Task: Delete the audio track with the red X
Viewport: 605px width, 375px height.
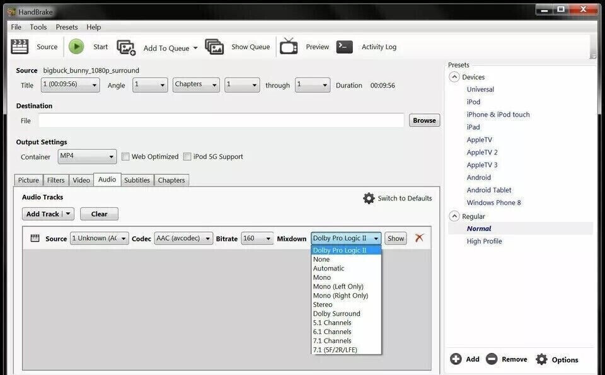Action: click(x=419, y=238)
